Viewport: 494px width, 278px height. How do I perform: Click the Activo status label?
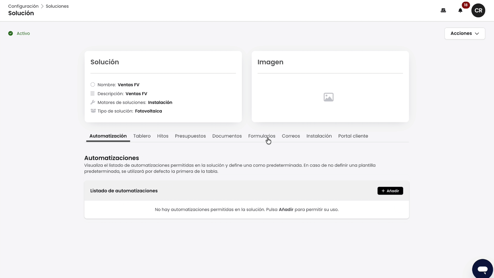pos(23,33)
